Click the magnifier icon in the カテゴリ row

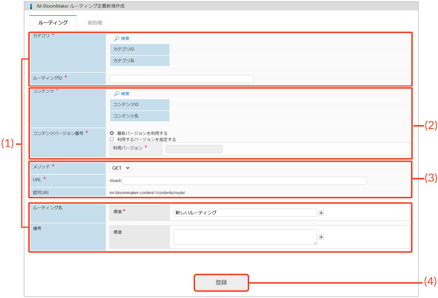(x=116, y=38)
